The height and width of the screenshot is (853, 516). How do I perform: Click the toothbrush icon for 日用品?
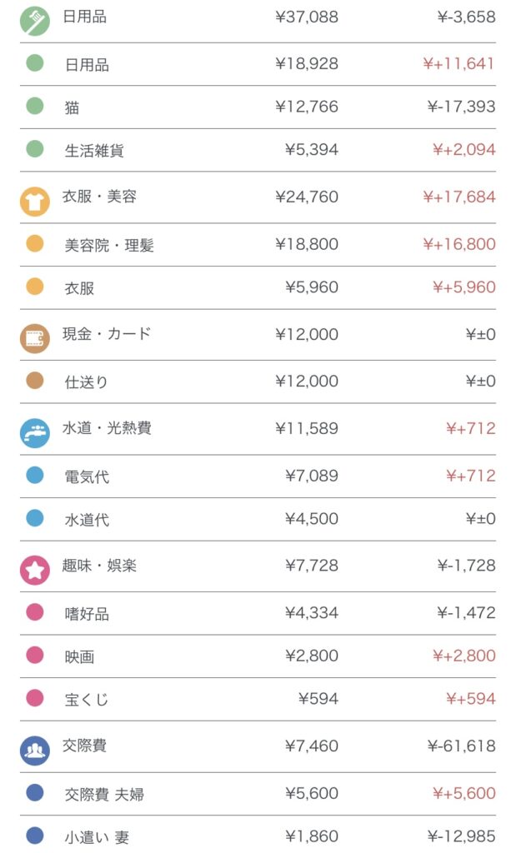[x=34, y=21]
